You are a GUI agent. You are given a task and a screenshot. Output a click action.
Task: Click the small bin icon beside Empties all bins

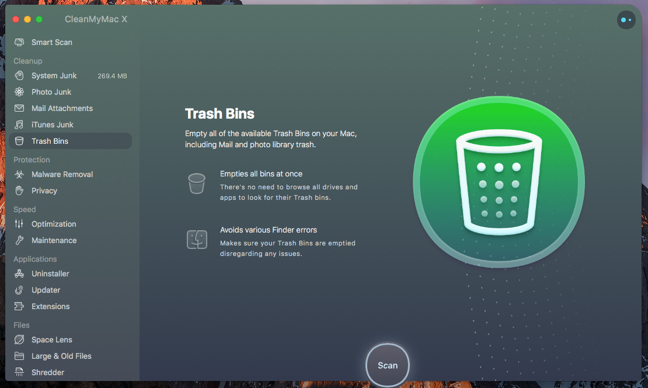click(197, 183)
